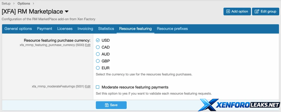281x112 pixels.
Task: Go to the Licenses tab
Action: tap(65, 29)
